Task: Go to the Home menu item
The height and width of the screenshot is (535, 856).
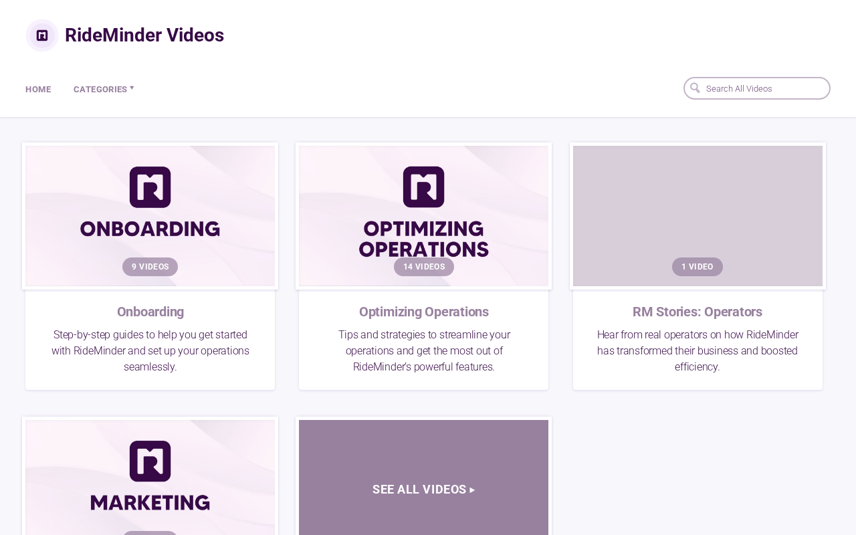Action: [38, 90]
